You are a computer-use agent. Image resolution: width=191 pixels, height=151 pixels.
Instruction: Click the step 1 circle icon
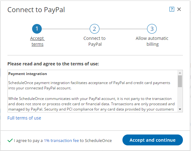tap(37, 29)
